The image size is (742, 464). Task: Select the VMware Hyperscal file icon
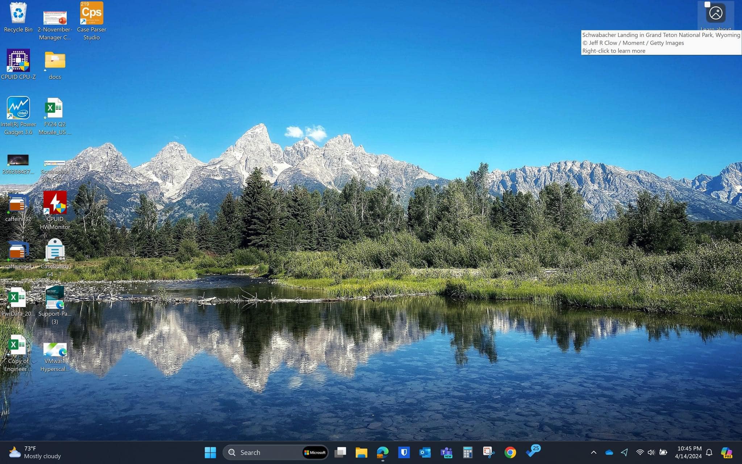(x=55, y=357)
